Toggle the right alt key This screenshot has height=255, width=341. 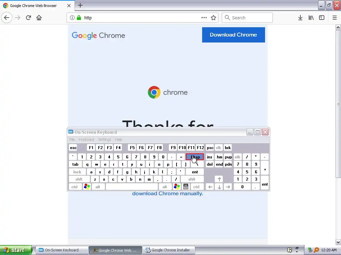(x=165, y=187)
